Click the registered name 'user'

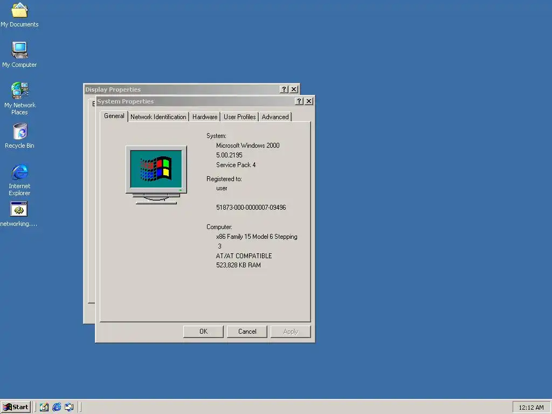[x=222, y=188]
